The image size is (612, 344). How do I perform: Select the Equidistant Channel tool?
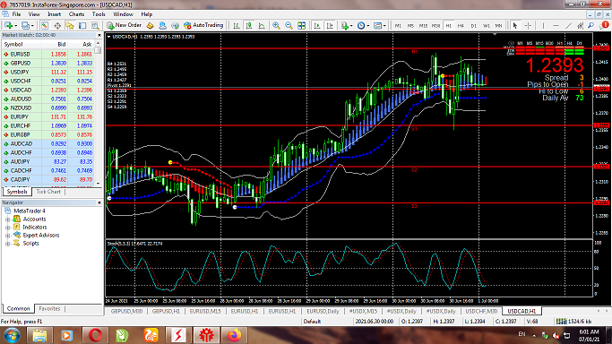pyautogui.click(x=581, y=25)
